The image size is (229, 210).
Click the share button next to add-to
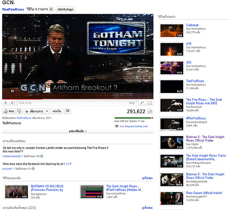coord(57,111)
